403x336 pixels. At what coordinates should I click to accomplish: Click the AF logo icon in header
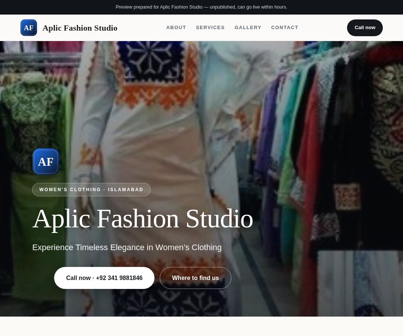pos(28,28)
